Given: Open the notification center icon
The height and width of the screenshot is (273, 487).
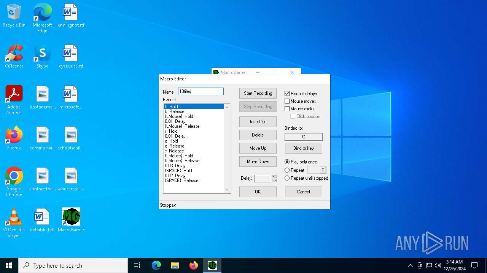Looking at the screenshot, I should tap(474, 265).
